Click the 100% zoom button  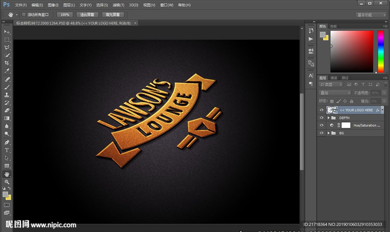pos(65,15)
